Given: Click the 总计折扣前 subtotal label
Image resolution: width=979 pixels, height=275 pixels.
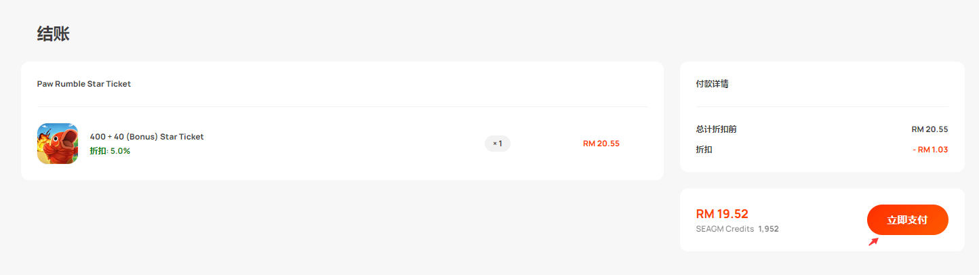Looking at the screenshot, I should [717, 129].
